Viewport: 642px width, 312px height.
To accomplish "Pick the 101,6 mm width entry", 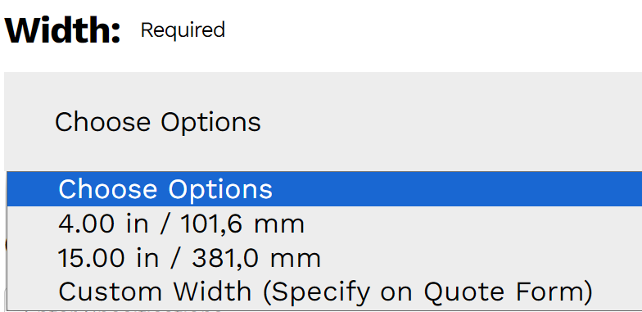I will coord(324,224).
